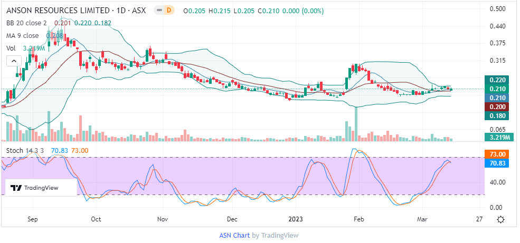Click the dark red 0.200 price label
This screenshot has width=520, height=243.
498,106
